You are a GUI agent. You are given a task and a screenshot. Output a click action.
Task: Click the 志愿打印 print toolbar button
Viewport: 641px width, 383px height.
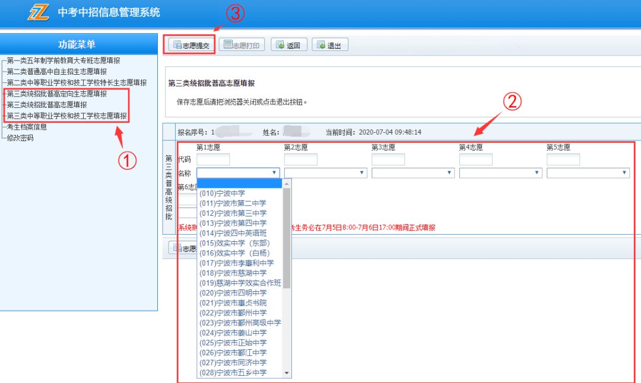tap(242, 45)
